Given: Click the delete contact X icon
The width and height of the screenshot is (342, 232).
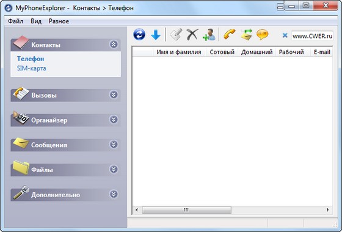Looking at the screenshot, I should pos(192,34).
